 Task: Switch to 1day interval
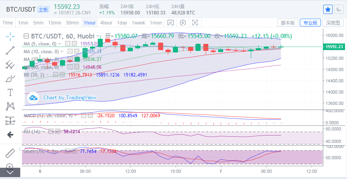tap(122, 23)
